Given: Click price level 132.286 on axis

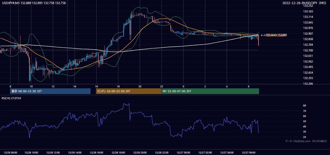Looking at the screenshot, I should click(308, 84).
